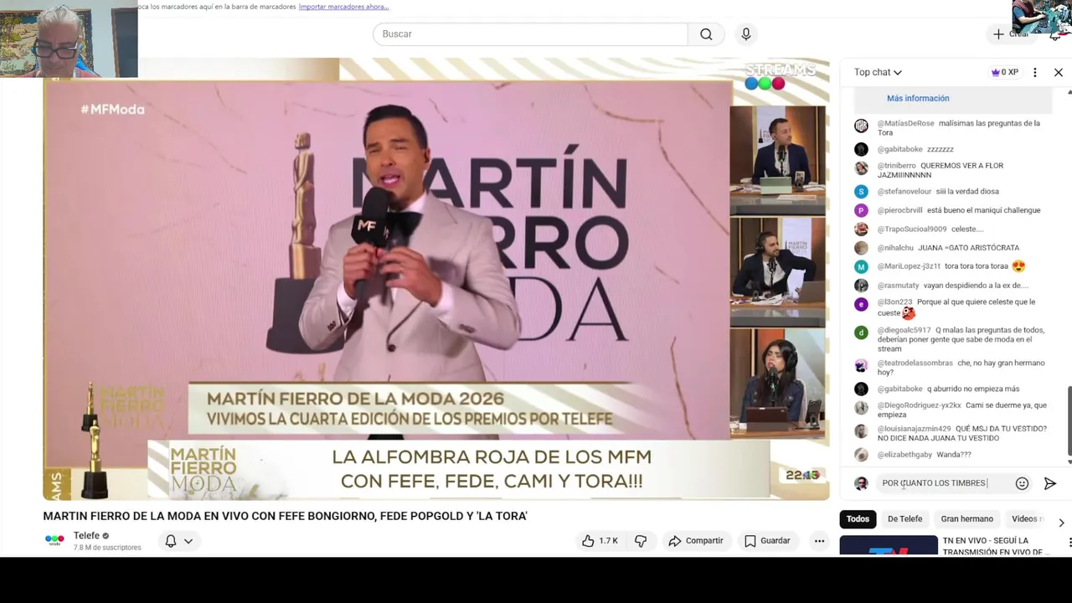1072x603 pixels.
Task: Open emoji picker in chat input
Action: tap(1022, 483)
